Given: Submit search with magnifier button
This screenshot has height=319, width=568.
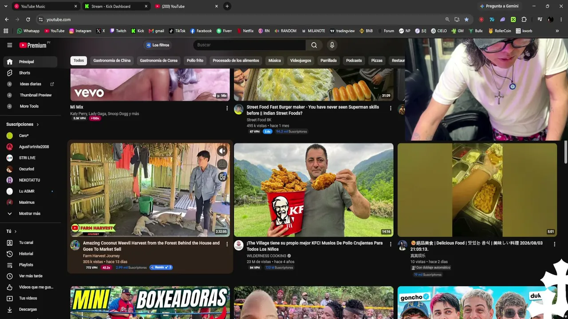Looking at the screenshot, I should 314,45.
